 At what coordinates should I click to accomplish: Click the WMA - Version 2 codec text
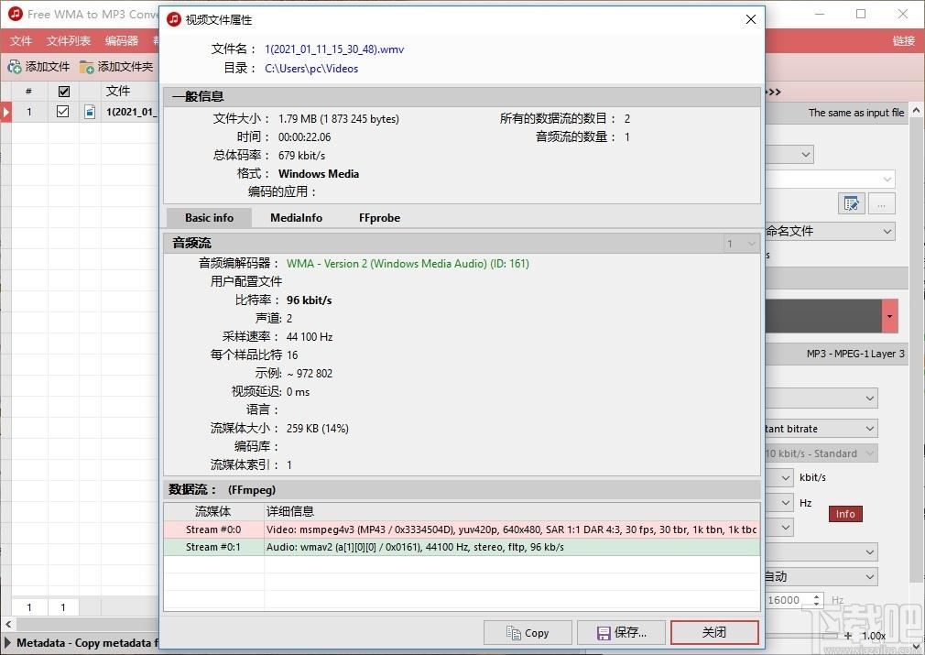408,264
